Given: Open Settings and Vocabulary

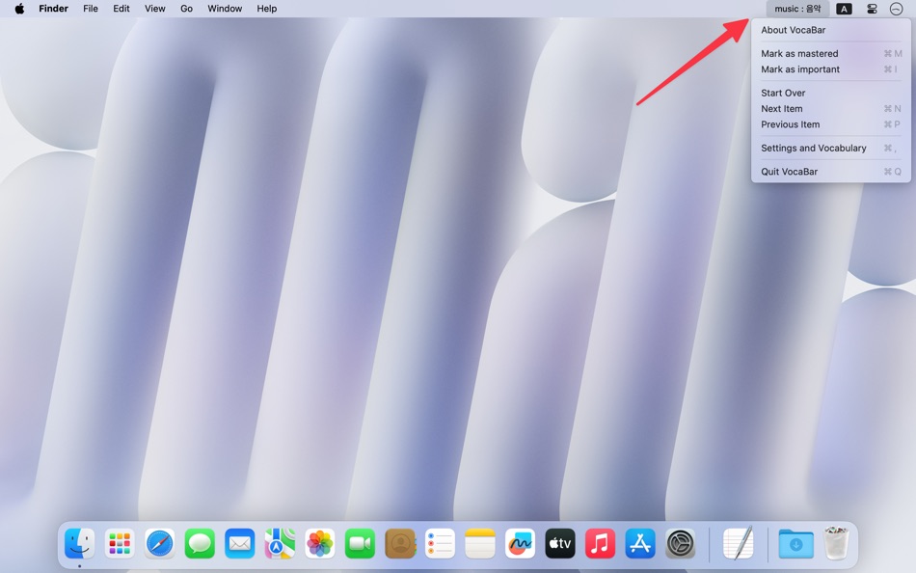Looking at the screenshot, I should pyautogui.click(x=831, y=148).
